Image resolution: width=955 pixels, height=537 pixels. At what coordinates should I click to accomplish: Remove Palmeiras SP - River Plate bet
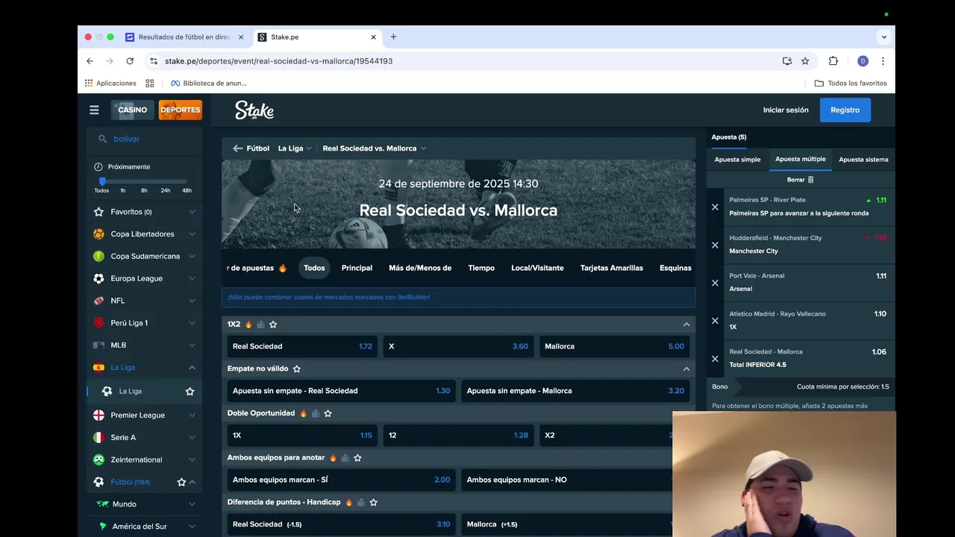coord(715,207)
